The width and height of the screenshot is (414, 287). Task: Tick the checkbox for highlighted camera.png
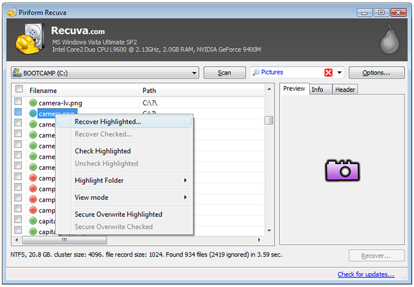click(18, 113)
